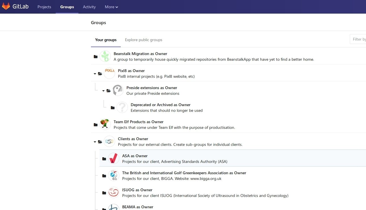This screenshot has width=366, height=210.
Task: Click the ASA folder icon
Action: coord(104,159)
